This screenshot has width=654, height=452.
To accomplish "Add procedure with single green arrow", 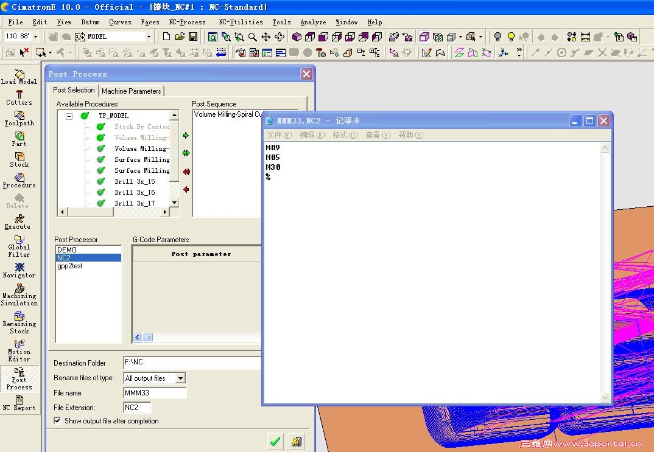I will (x=186, y=136).
